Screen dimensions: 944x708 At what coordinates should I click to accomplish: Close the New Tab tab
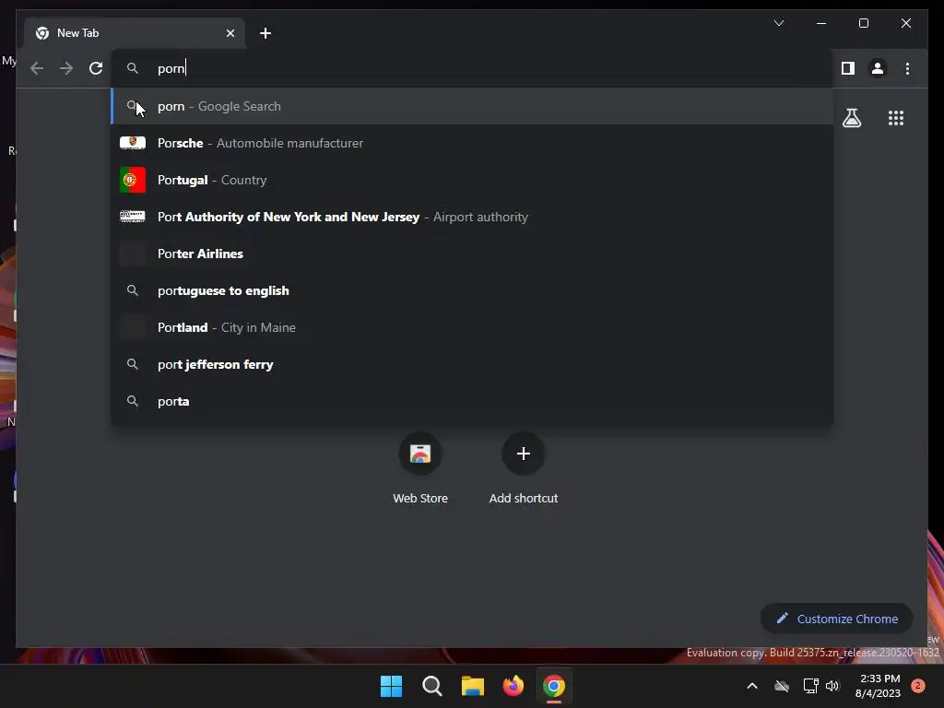pos(230,33)
